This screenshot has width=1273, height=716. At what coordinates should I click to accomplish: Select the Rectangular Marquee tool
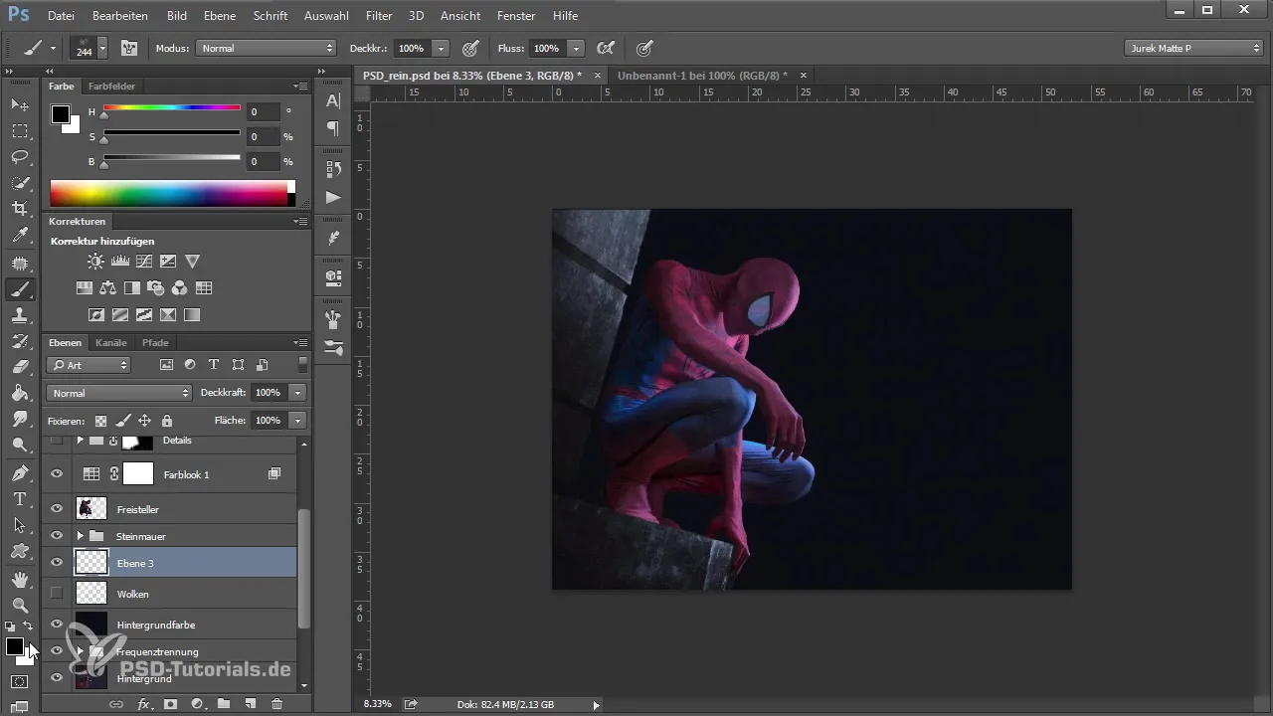(x=20, y=130)
